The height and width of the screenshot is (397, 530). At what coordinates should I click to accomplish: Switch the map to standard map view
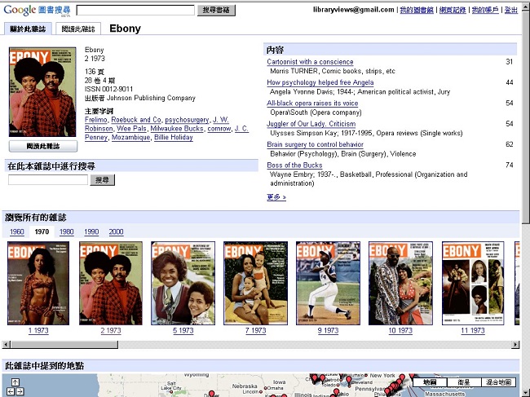(430, 382)
